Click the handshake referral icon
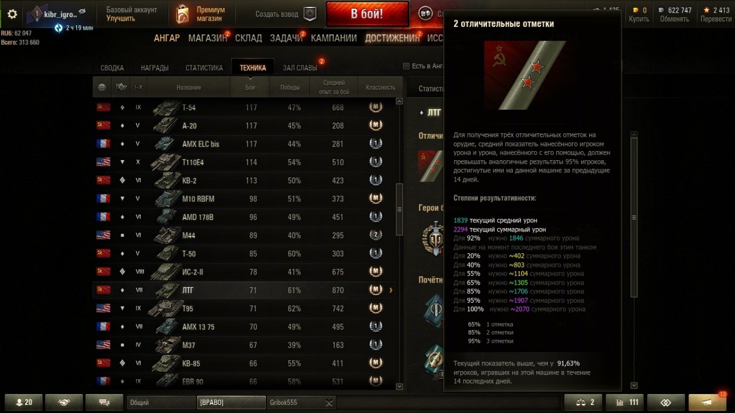The image size is (735, 413). point(64,402)
